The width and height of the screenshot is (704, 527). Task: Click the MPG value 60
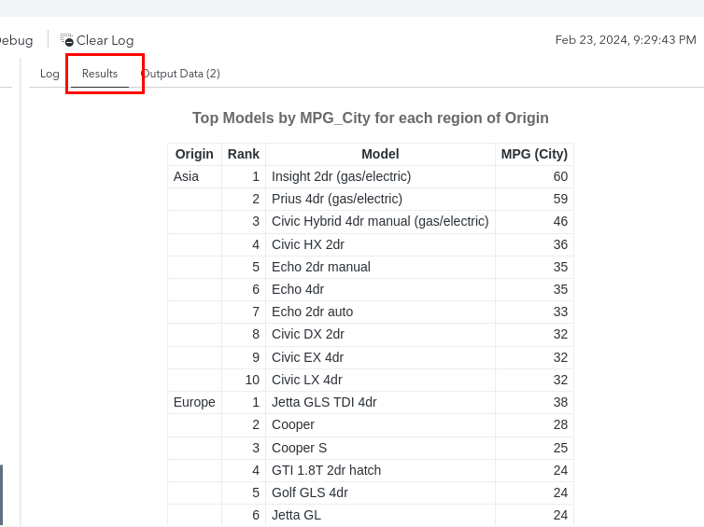pyautogui.click(x=559, y=176)
